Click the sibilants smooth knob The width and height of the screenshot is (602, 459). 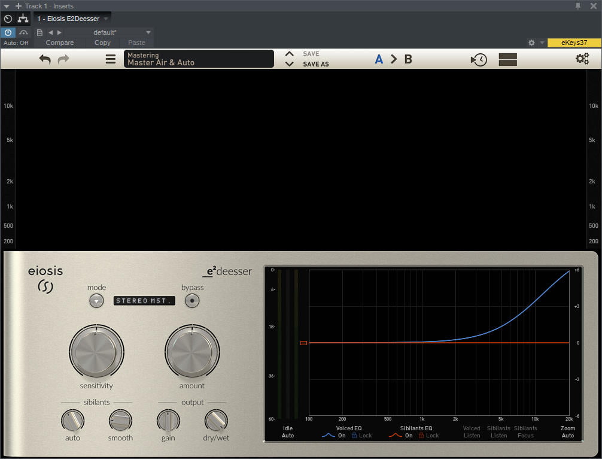(x=120, y=420)
